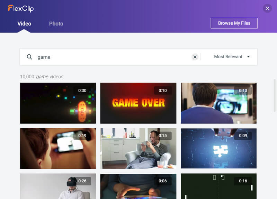The width and height of the screenshot is (277, 199).
Task: Open the Most Relevant sort dropdown
Action: (232, 57)
